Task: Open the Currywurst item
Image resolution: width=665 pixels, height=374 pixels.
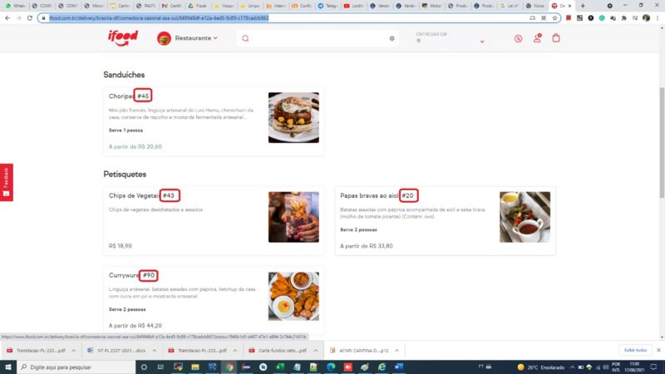Action: click(214, 301)
